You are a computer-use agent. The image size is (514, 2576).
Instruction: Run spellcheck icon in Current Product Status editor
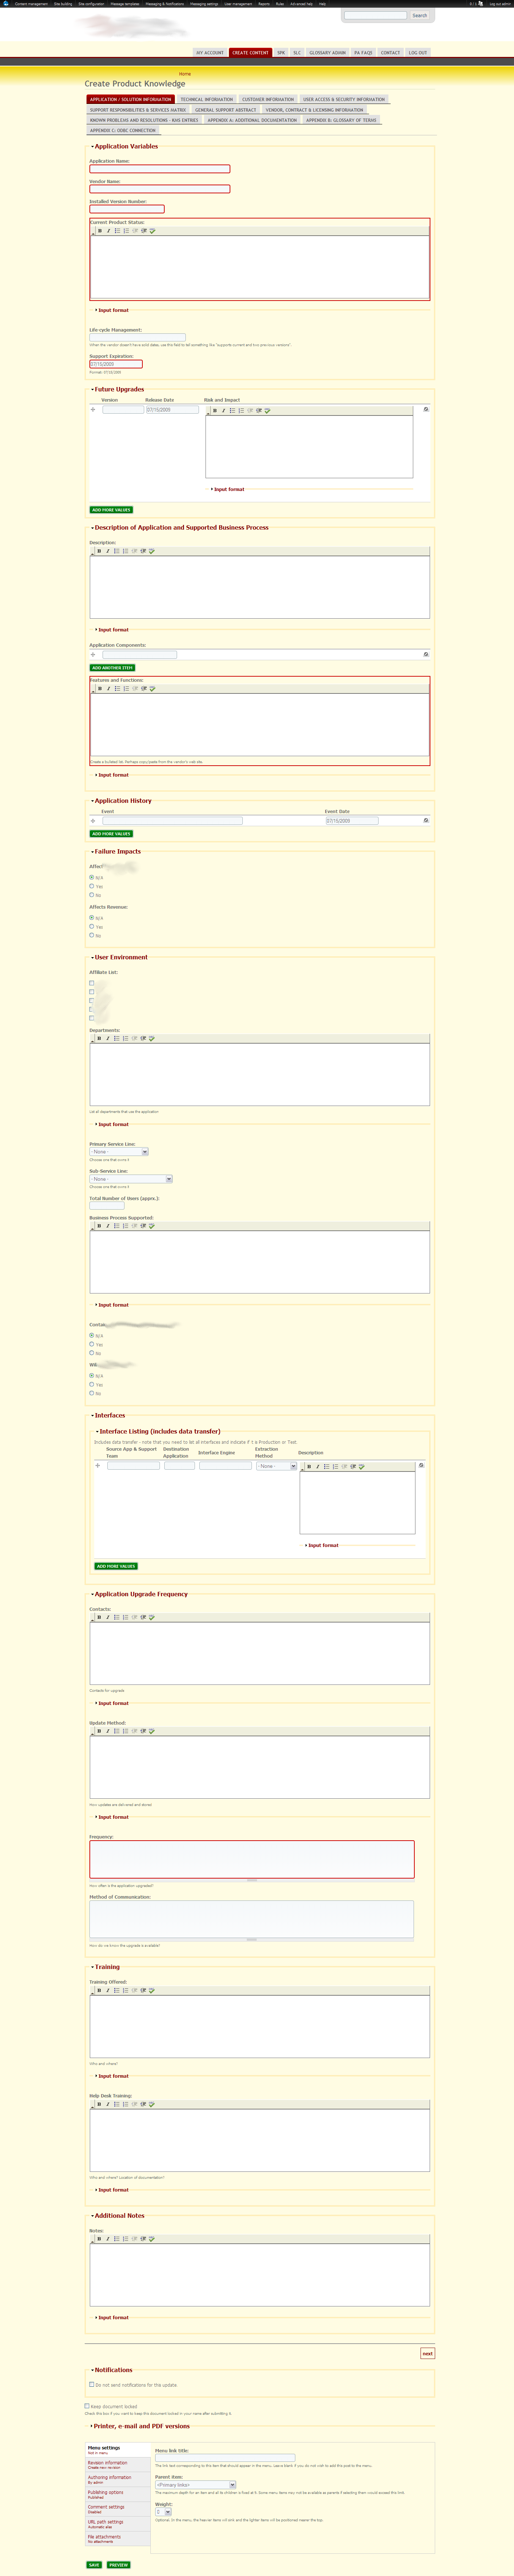(152, 231)
